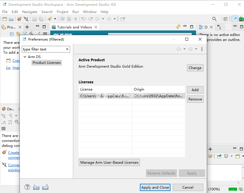
Task: Open the Search menu
Action: (x=47, y=12)
